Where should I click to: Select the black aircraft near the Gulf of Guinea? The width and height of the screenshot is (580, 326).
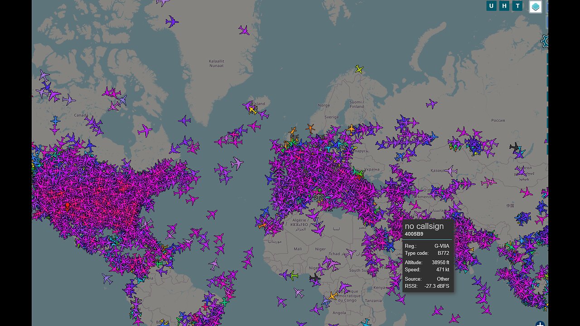click(x=314, y=277)
